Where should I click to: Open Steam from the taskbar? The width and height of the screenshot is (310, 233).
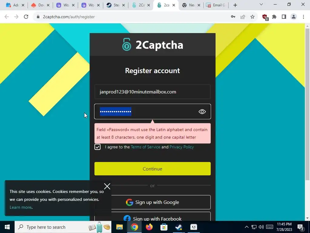pos(179,227)
